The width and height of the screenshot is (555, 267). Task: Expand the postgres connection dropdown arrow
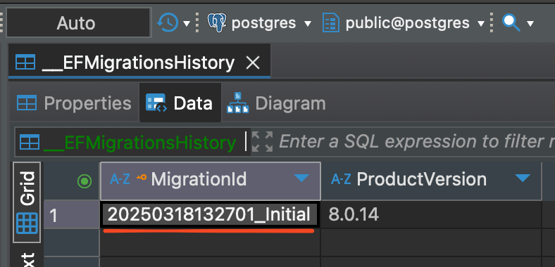tap(308, 24)
